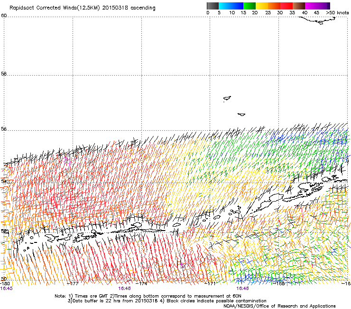351x309 pixels.
Task: Select the orange 25-30 knots legend swatch
Action: (x=274, y=6)
